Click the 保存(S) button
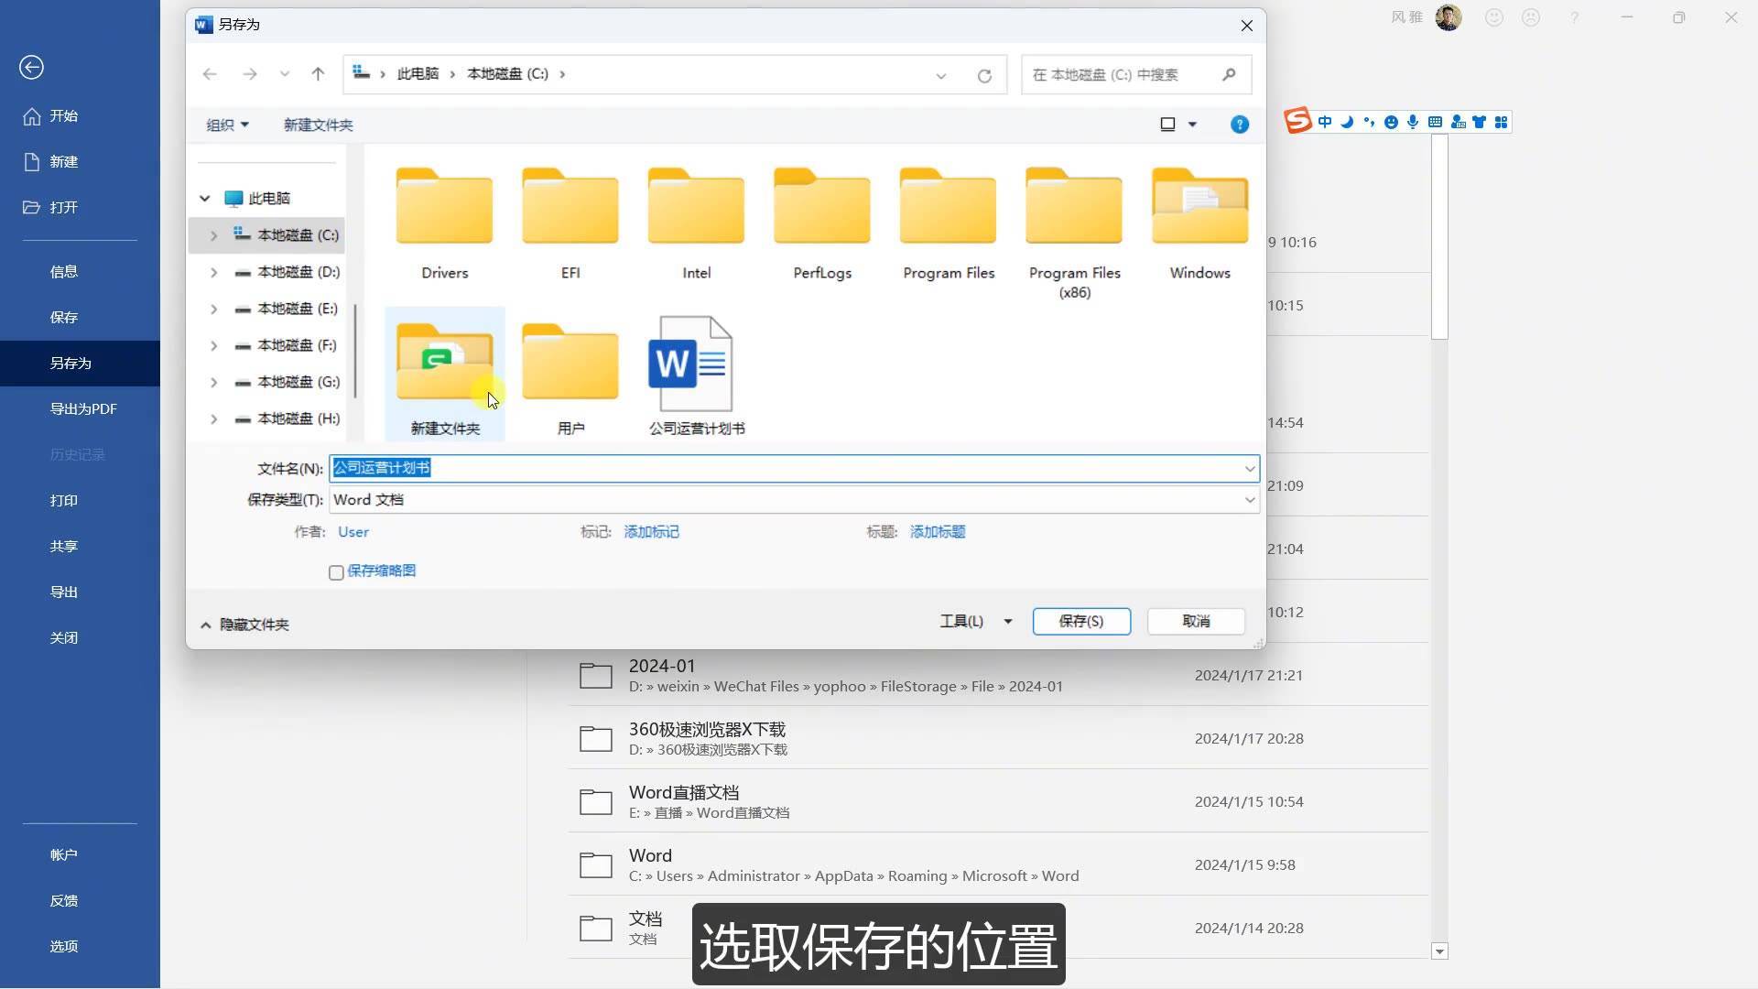This screenshot has width=1758, height=989. tap(1080, 621)
